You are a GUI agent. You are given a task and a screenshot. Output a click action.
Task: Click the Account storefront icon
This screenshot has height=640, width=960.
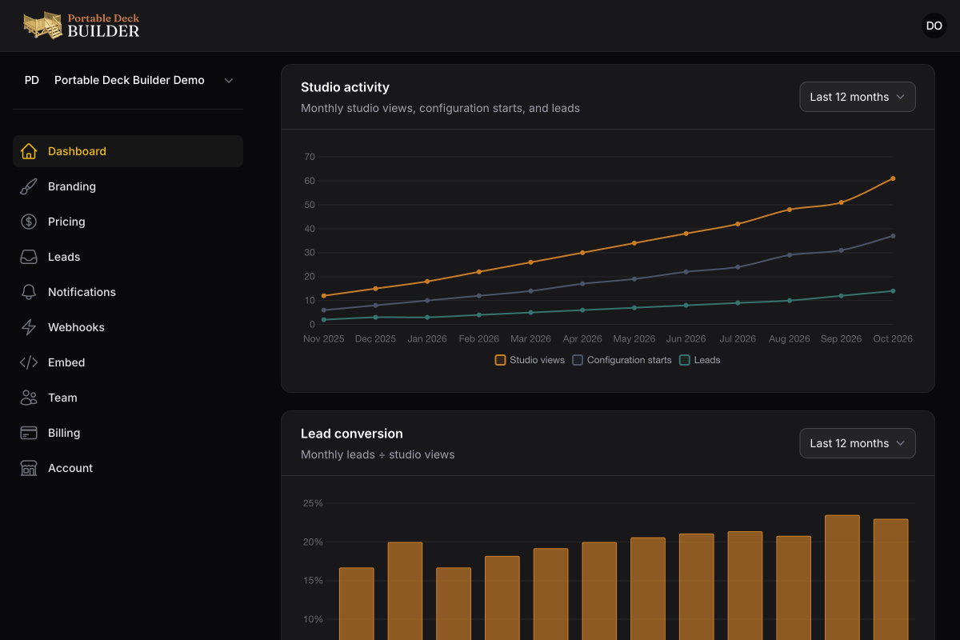[29, 468]
